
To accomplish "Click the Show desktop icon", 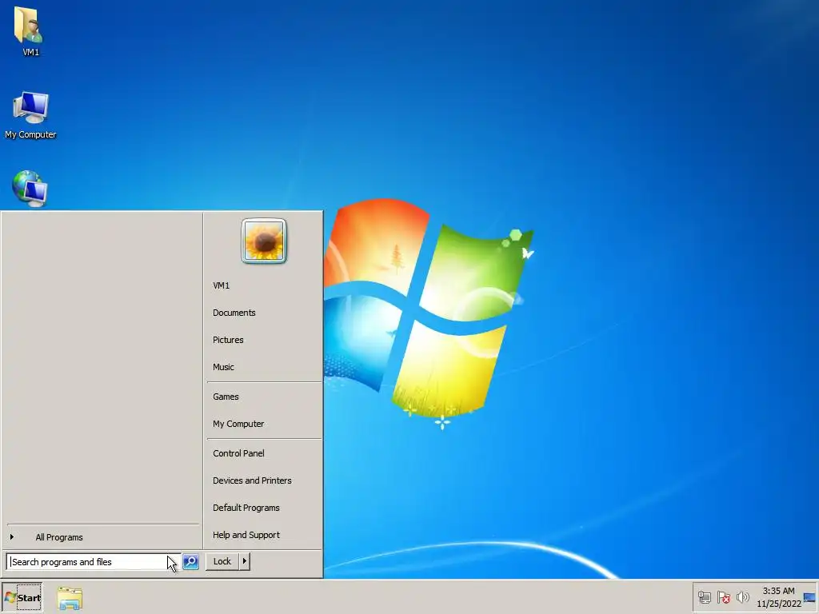I will pyautogui.click(x=809, y=597).
